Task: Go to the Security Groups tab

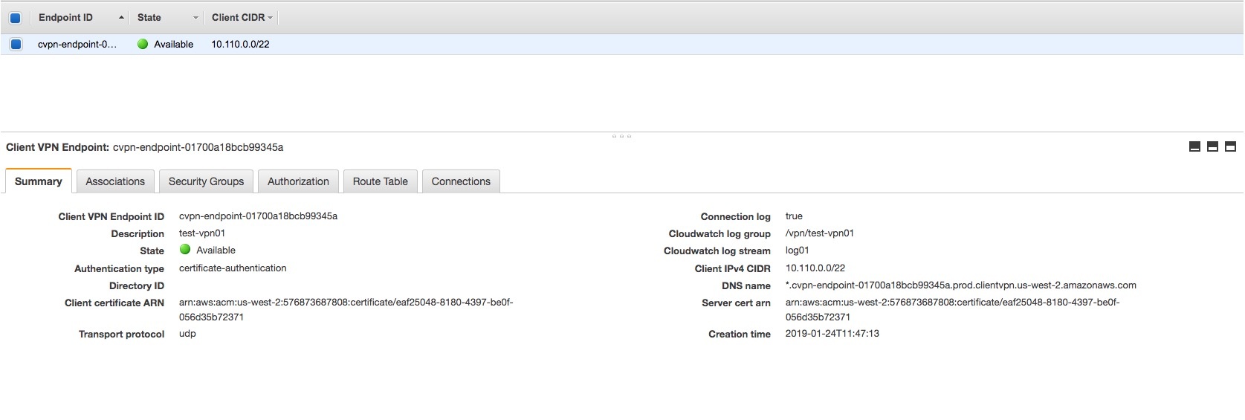Action: pyautogui.click(x=206, y=181)
